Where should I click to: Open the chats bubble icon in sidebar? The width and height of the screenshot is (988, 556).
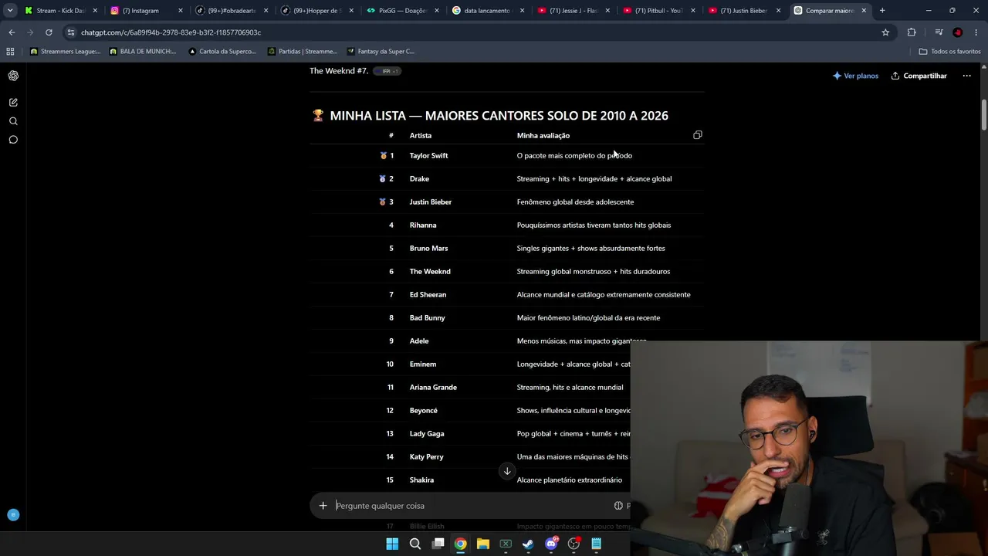pos(13,140)
